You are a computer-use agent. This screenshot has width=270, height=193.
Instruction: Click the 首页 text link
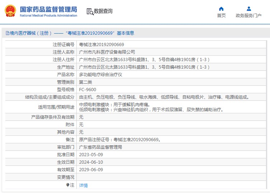click(221, 16)
